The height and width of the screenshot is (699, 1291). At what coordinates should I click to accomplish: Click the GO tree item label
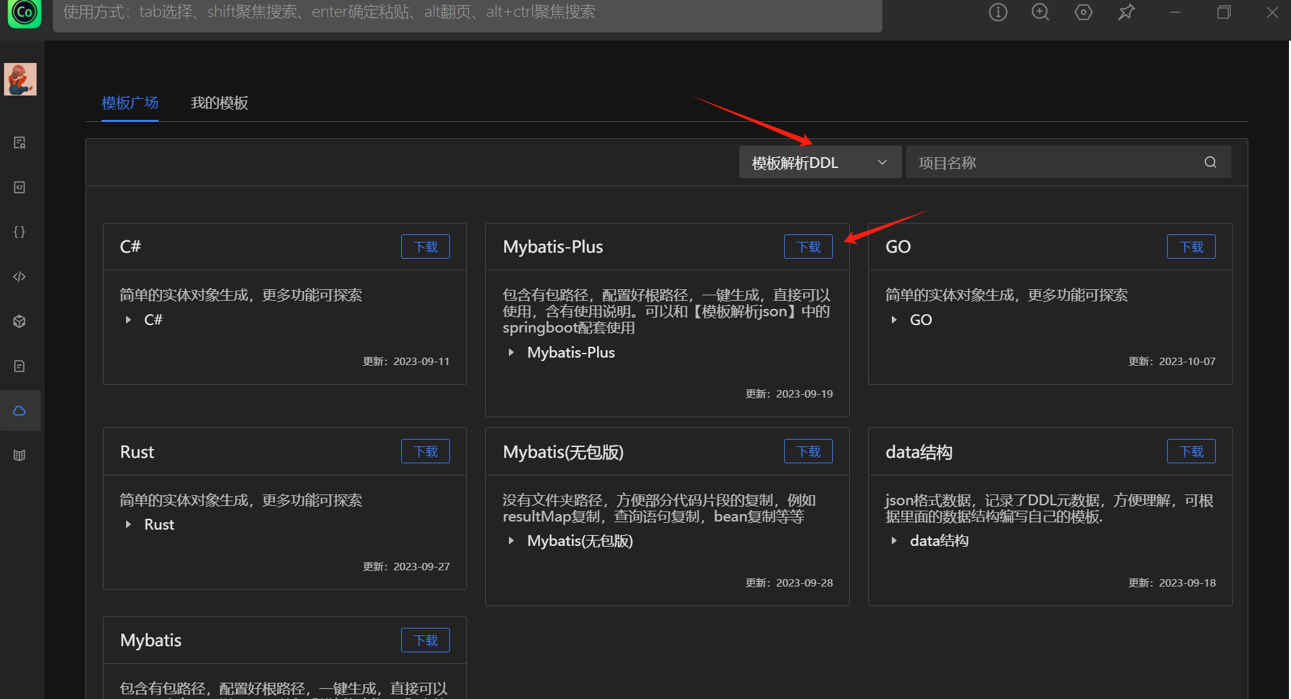click(x=921, y=320)
